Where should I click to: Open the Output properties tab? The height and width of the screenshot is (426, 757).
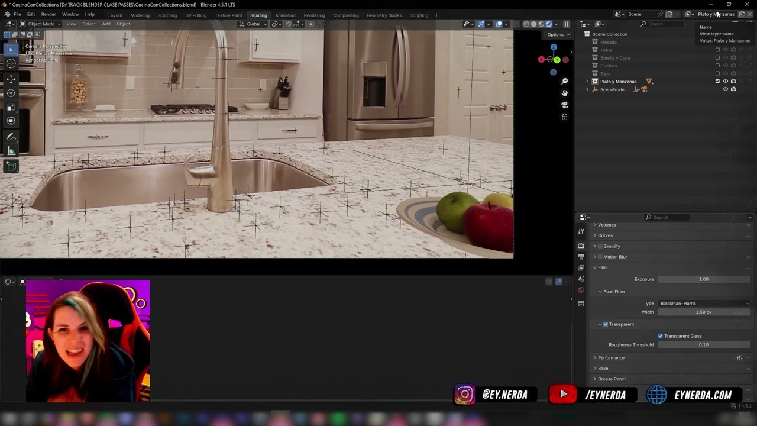coord(581,257)
